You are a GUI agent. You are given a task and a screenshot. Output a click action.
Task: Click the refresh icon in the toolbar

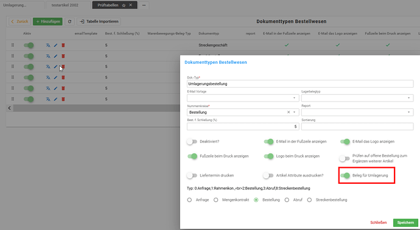(x=69, y=21)
